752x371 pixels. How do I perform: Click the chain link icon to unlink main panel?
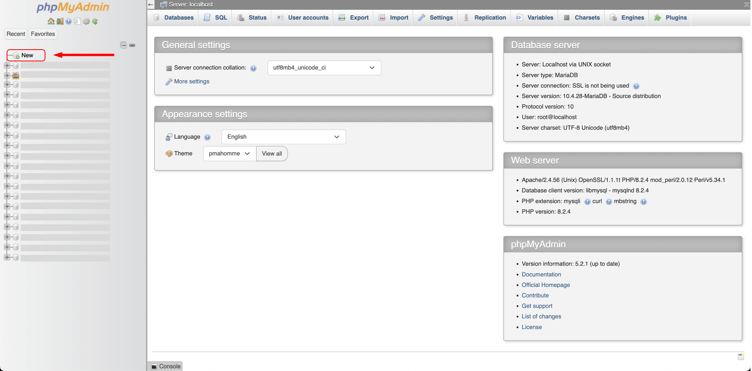click(132, 45)
